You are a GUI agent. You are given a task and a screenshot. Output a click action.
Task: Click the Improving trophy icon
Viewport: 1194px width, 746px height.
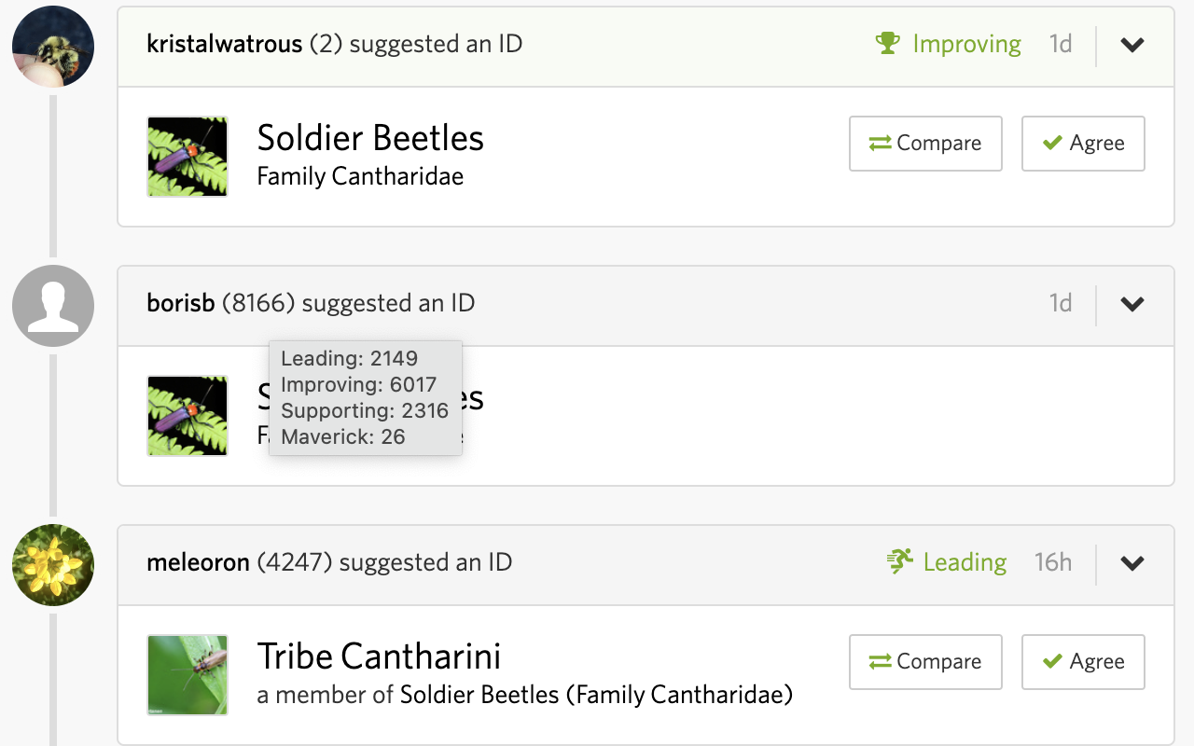point(887,43)
